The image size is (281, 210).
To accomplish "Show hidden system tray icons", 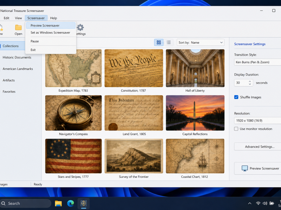I will click(250, 203).
